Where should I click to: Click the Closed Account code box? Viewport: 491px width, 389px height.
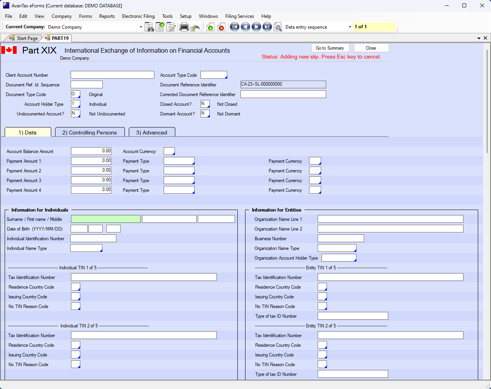[205, 104]
